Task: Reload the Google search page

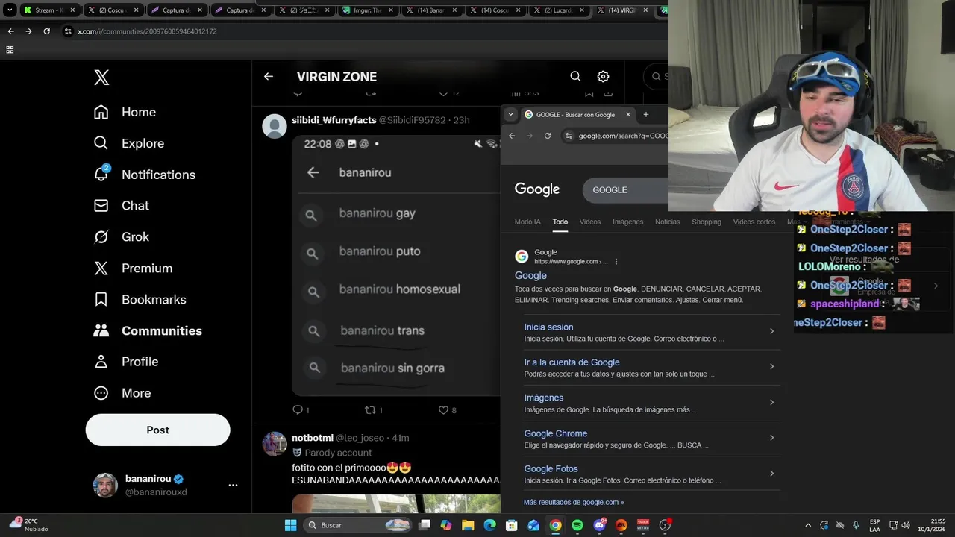Action: 548,136
